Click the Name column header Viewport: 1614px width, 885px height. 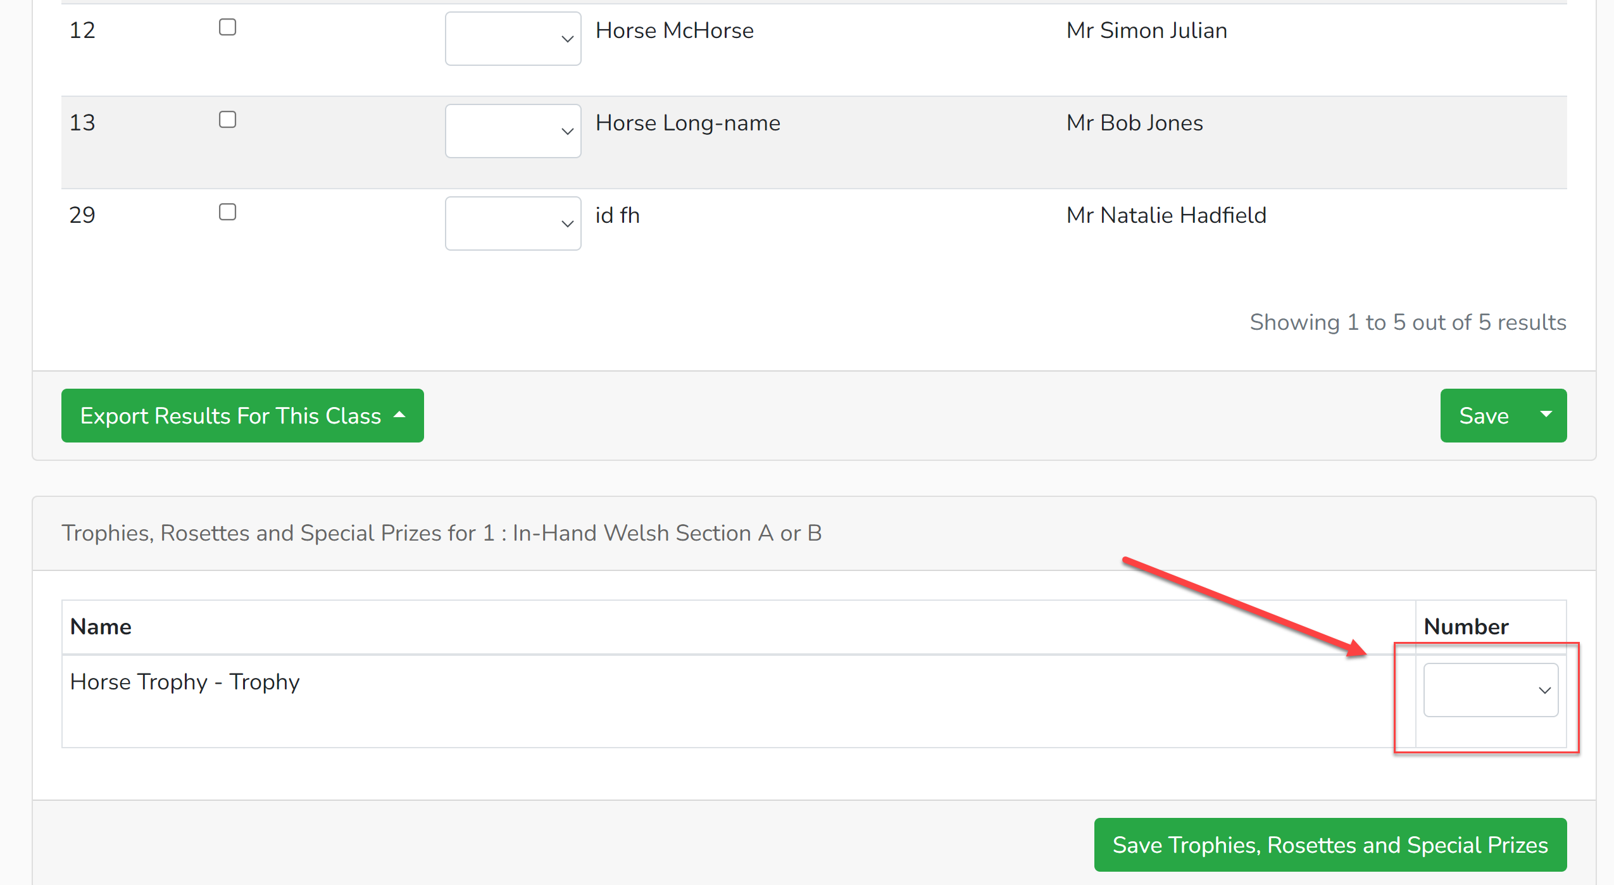101,627
